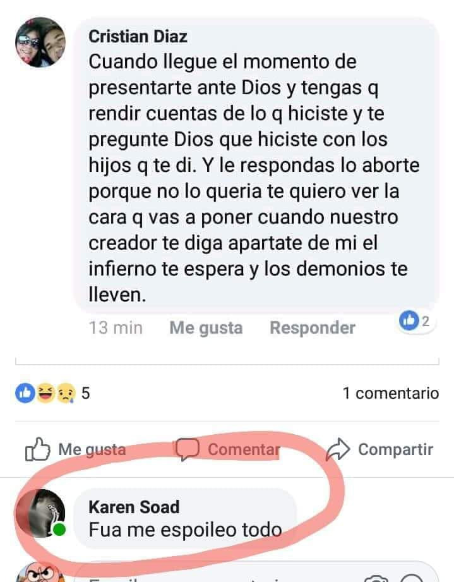The height and width of the screenshot is (582, 454).
Task: Click the Comentar speech bubble icon
Action: pyautogui.click(x=188, y=449)
